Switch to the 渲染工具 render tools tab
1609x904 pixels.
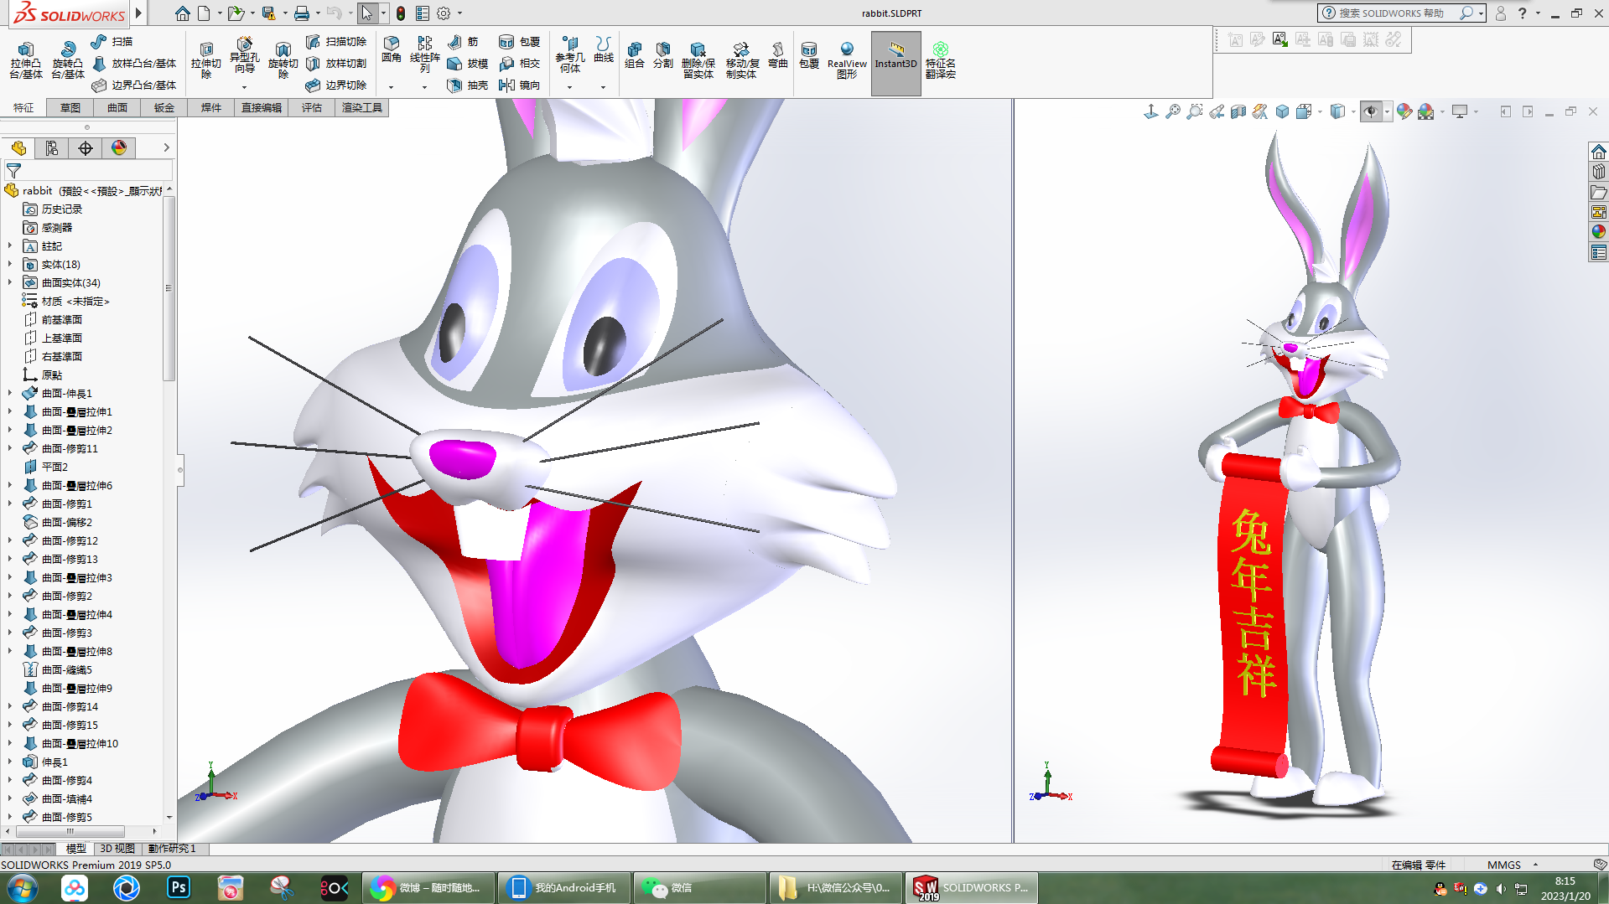click(362, 107)
